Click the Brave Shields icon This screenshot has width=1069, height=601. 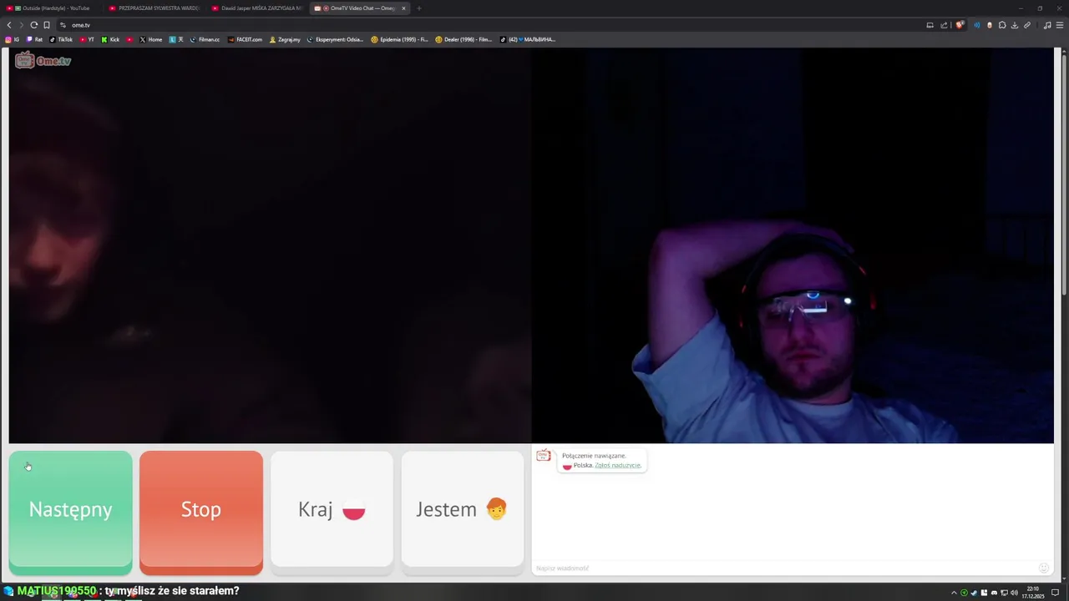tap(960, 25)
